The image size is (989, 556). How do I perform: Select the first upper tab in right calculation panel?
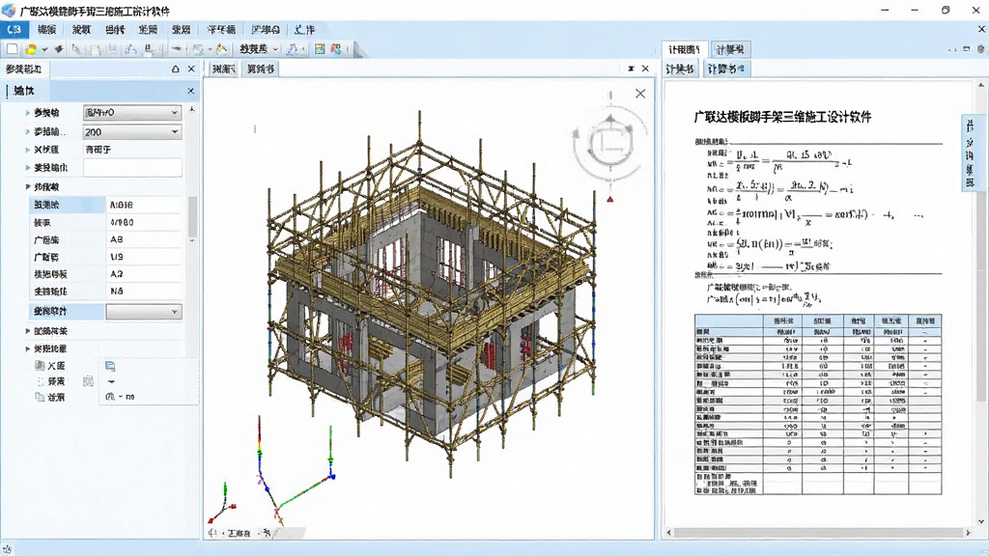tap(684, 49)
